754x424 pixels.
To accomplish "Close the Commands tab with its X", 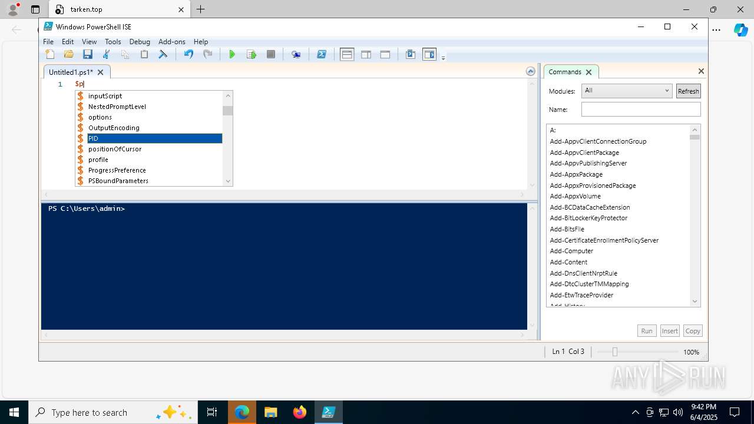I will 588,72.
